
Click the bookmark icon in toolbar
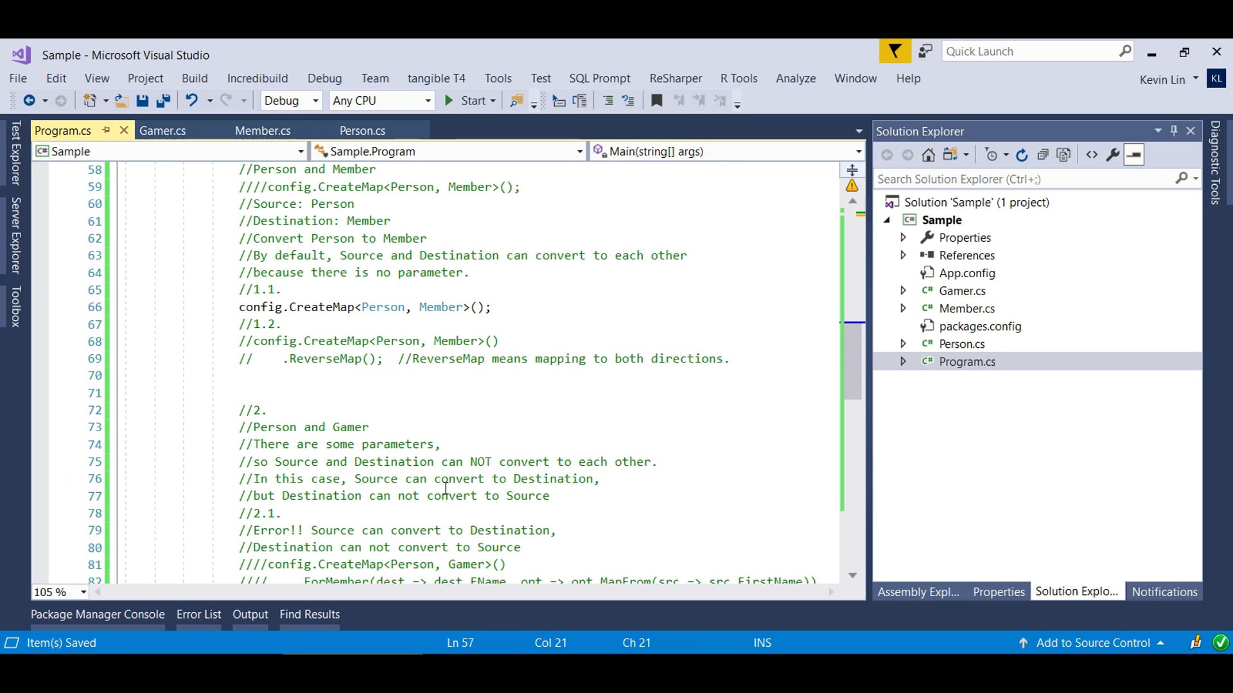point(656,101)
